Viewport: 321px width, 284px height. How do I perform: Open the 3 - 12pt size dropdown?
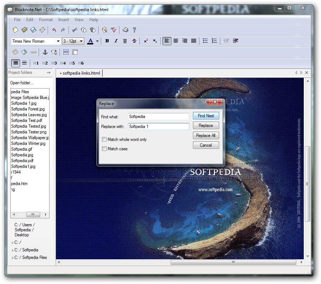pyautogui.click(x=73, y=41)
